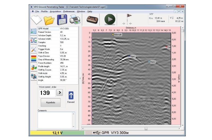
Task: Click the application icon in the menu bar
Action: [33, 11]
